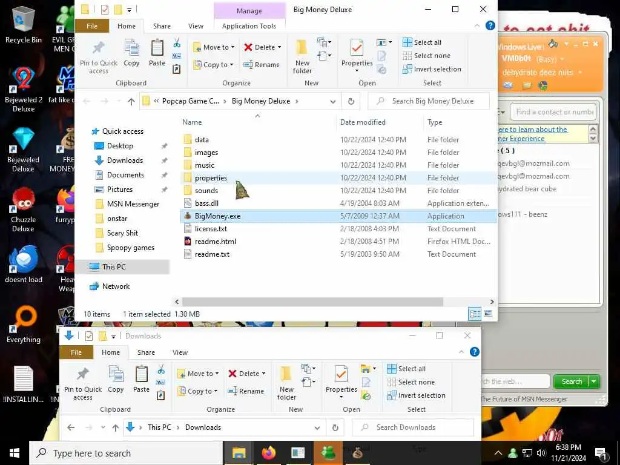Open Copy to dropdown in Big Money Deluxe window
The height and width of the screenshot is (465, 620).
214,64
